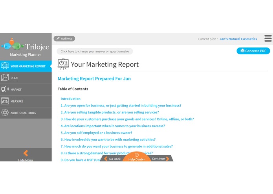Click the Generate PDF button

click(x=253, y=51)
